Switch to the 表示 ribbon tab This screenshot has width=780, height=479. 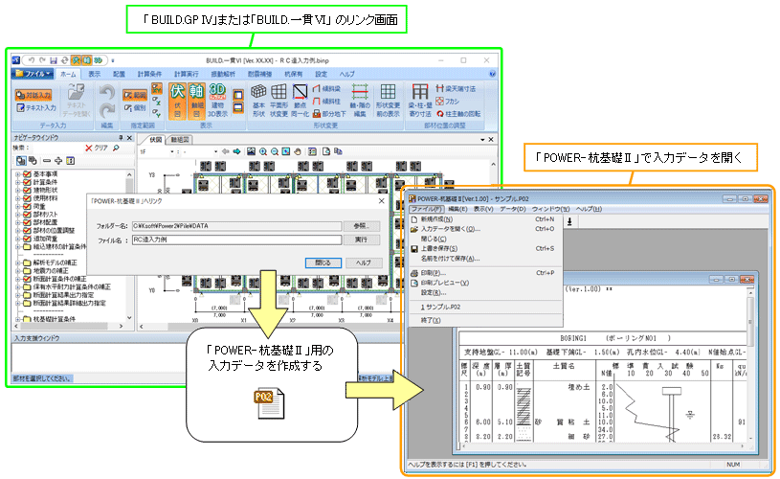pos(94,74)
